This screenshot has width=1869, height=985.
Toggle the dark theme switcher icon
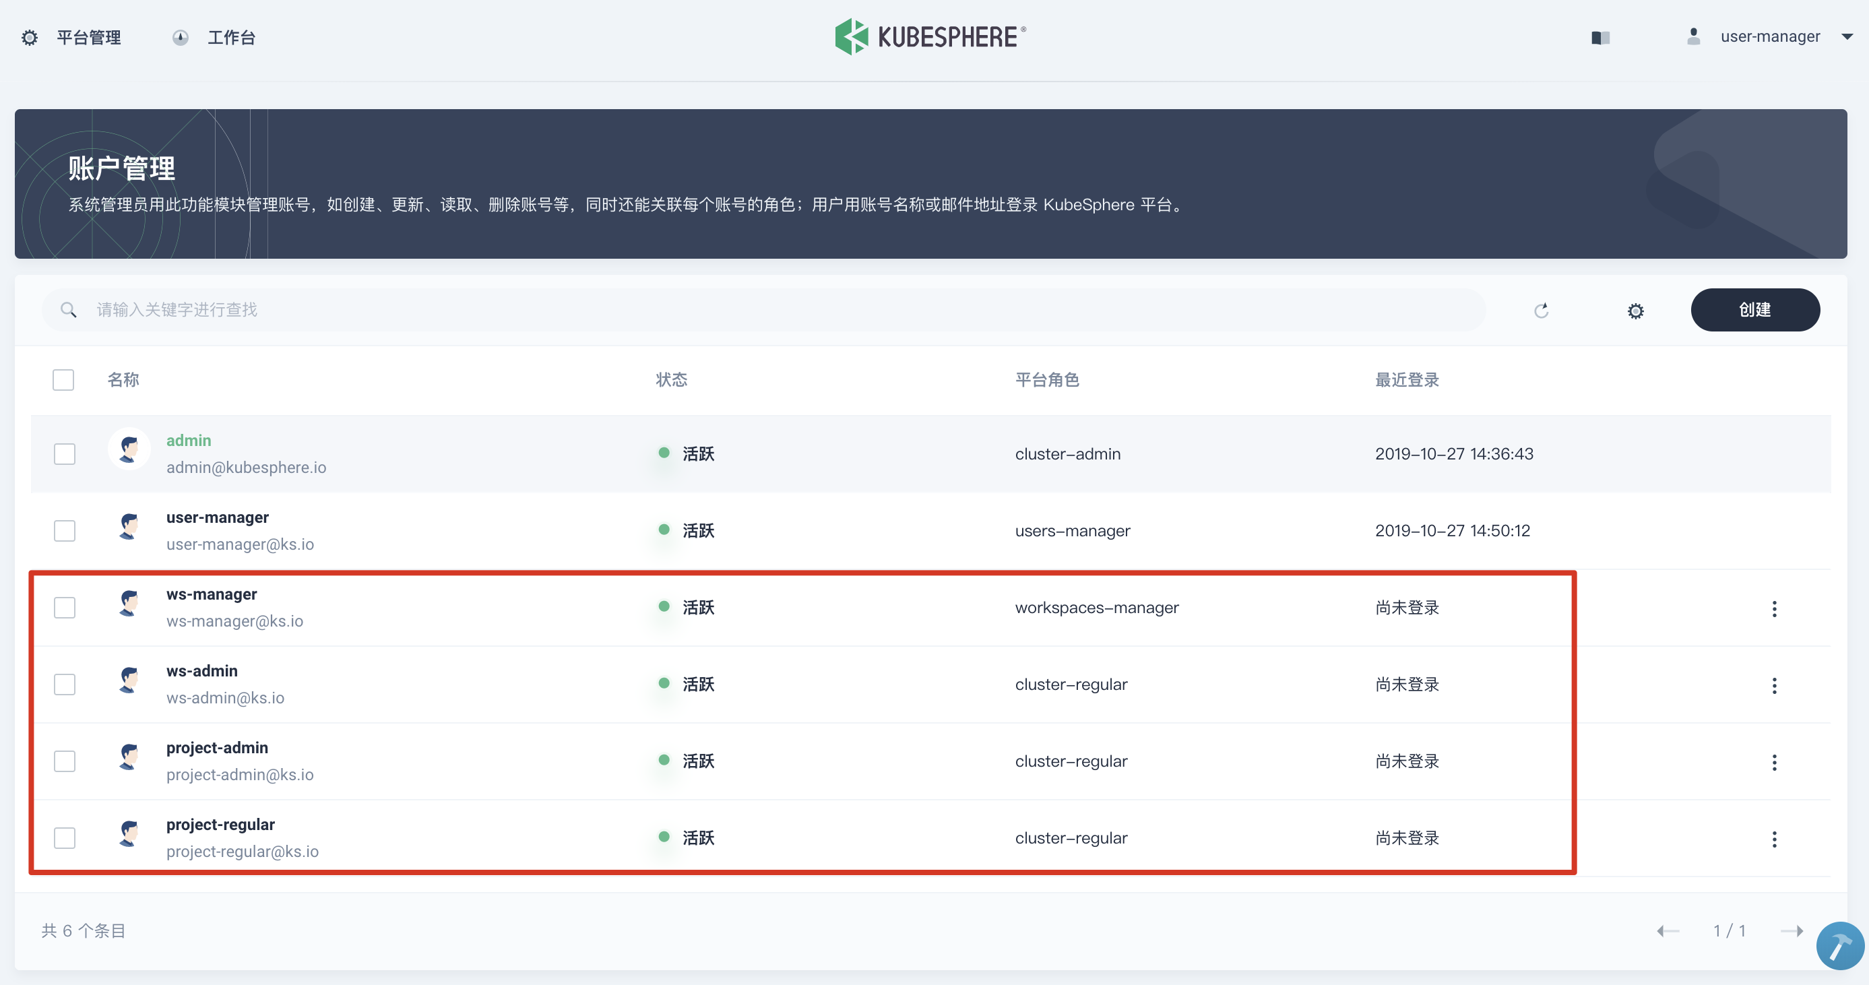click(1601, 37)
